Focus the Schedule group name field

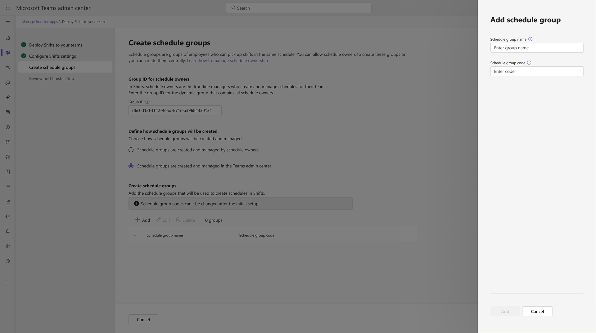(537, 48)
